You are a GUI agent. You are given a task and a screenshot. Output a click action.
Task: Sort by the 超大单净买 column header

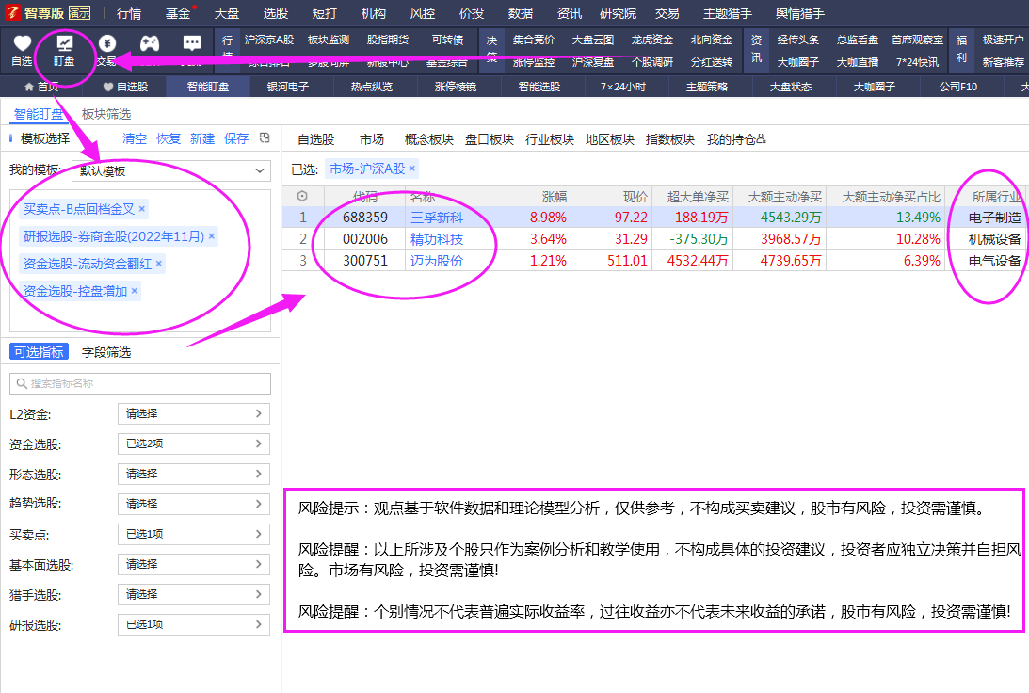pos(698,196)
